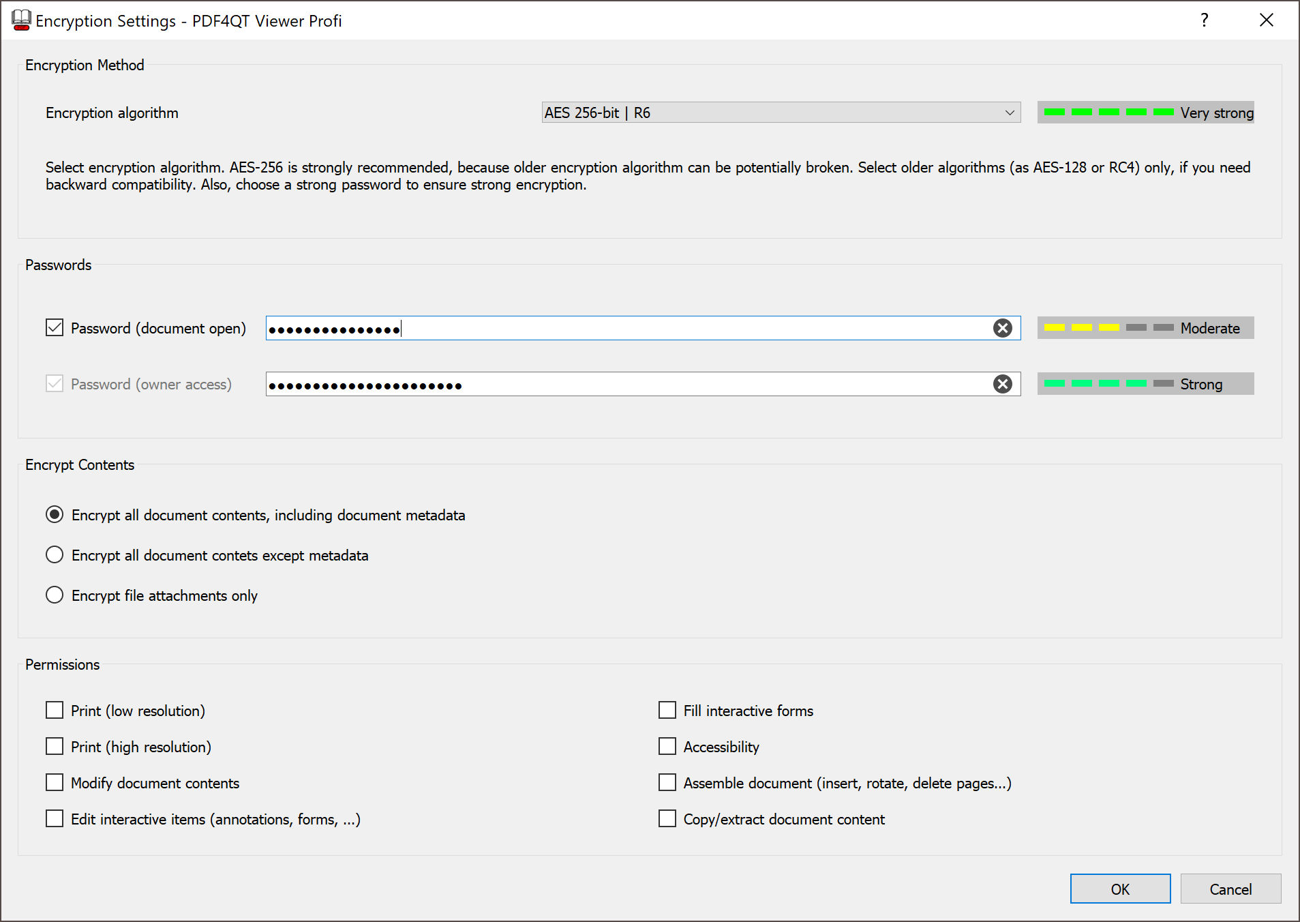The height and width of the screenshot is (922, 1300).
Task: Focus the owner access password field
Action: 643,384
